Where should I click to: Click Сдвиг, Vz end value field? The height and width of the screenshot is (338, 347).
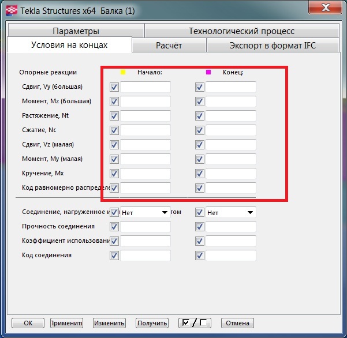point(231,145)
